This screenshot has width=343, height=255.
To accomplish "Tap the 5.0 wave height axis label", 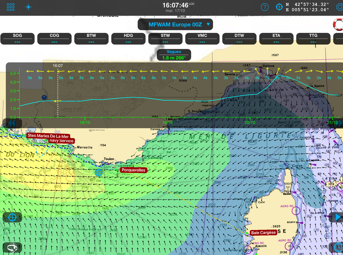I will pos(13,73).
